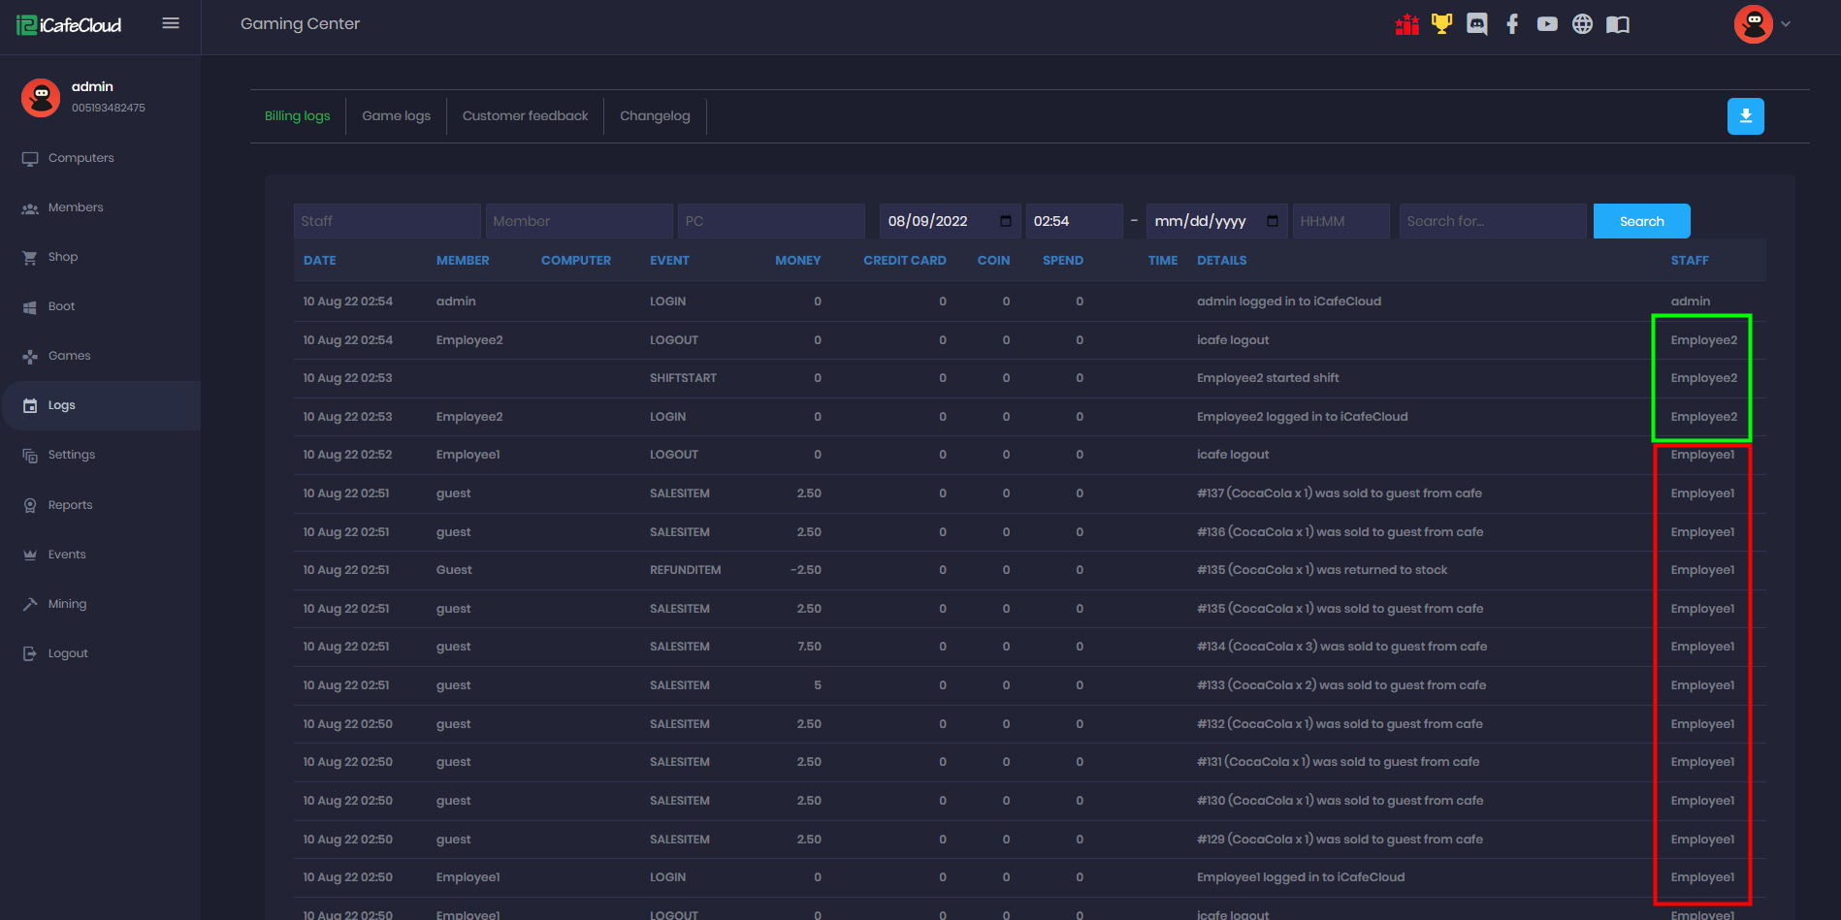1841x920 pixels.
Task: Open the Customer feedback tab
Action: point(525,116)
